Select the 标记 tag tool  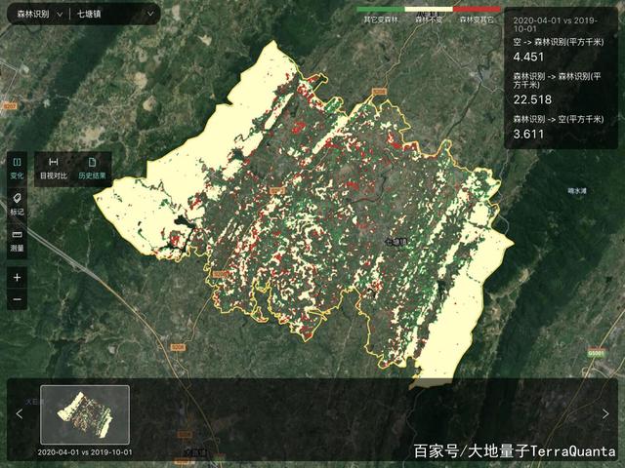coord(17,205)
